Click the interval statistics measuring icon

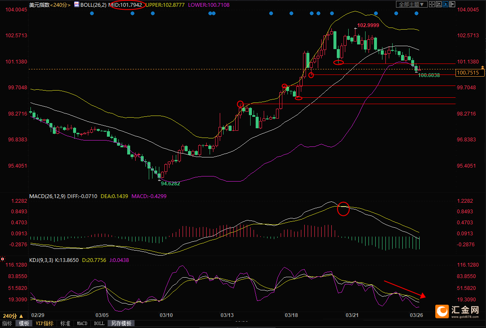[x=439, y=4]
